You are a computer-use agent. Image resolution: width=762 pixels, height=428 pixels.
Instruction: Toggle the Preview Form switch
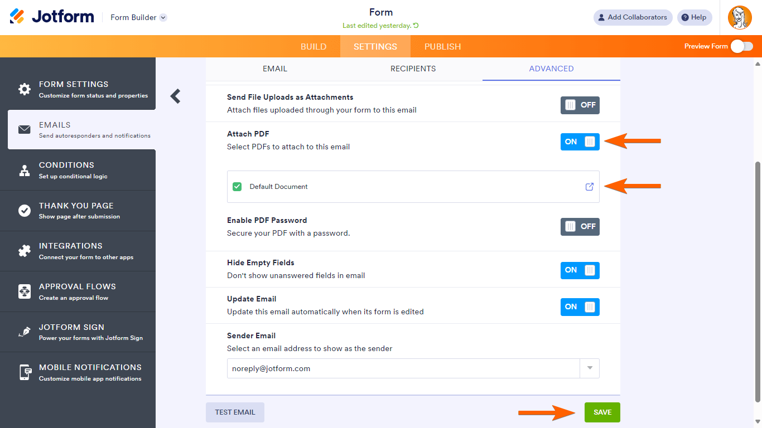[x=741, y=46]
